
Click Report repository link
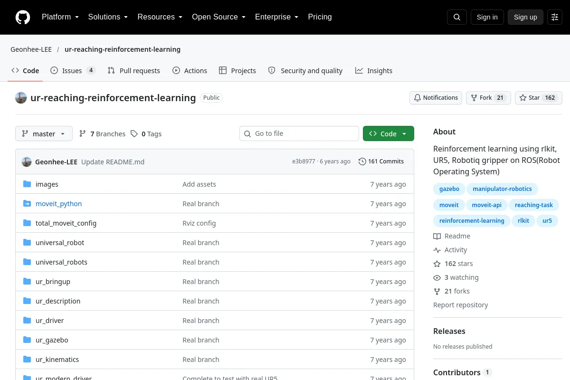pos(461,305)
